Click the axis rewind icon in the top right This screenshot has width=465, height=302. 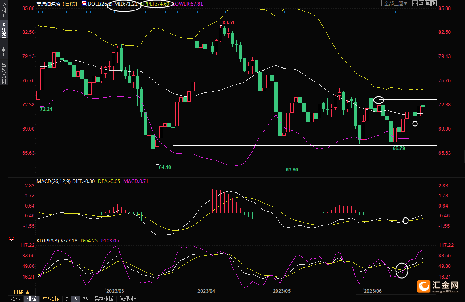[421, 3]
